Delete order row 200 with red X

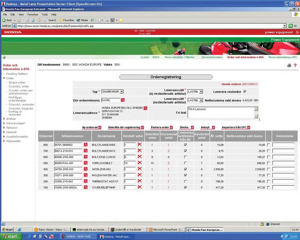[140, 181]
